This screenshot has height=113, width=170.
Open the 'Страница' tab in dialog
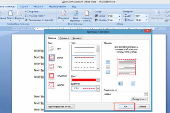pos(65,38)
